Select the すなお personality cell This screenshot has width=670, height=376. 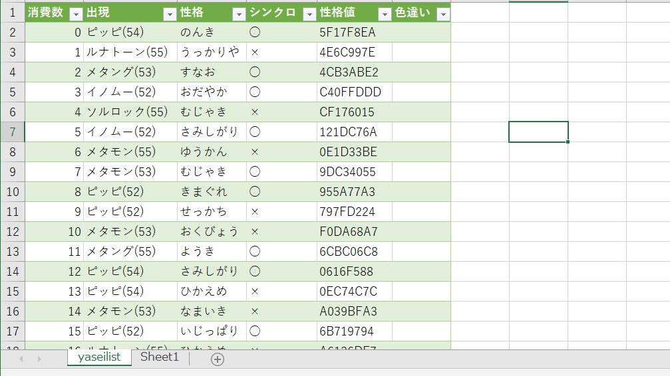pos(212,72)
